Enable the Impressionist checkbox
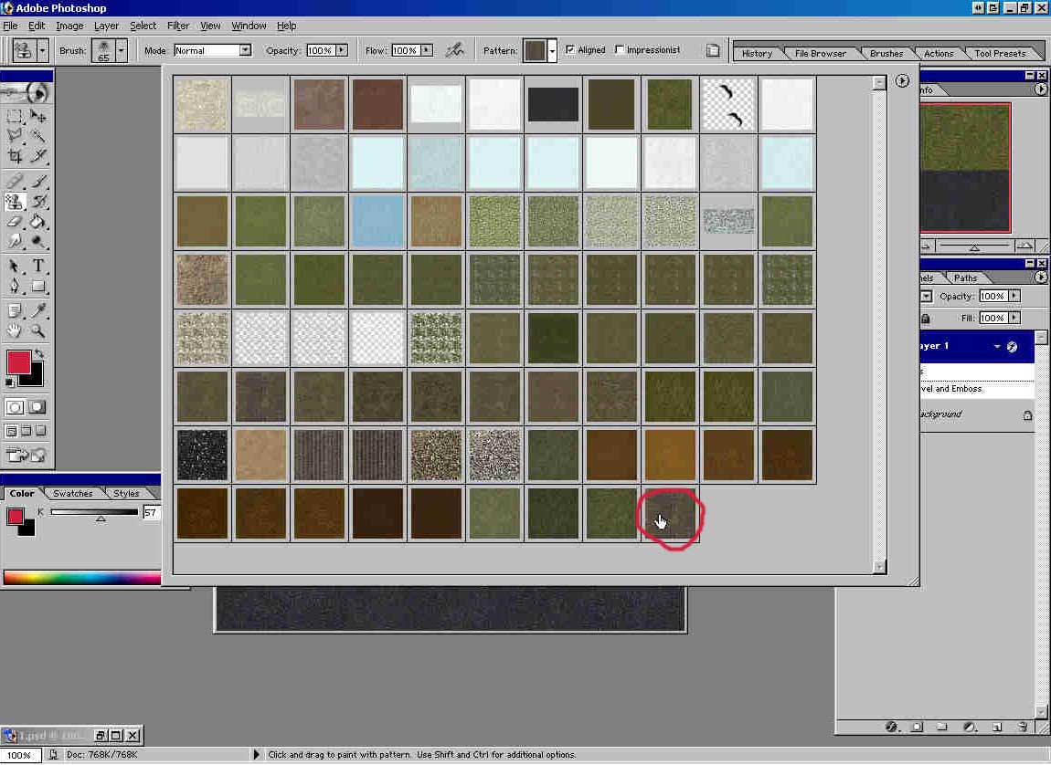Screen dimensions: 1051x765 pyautogui.click(x=621, y=50)
